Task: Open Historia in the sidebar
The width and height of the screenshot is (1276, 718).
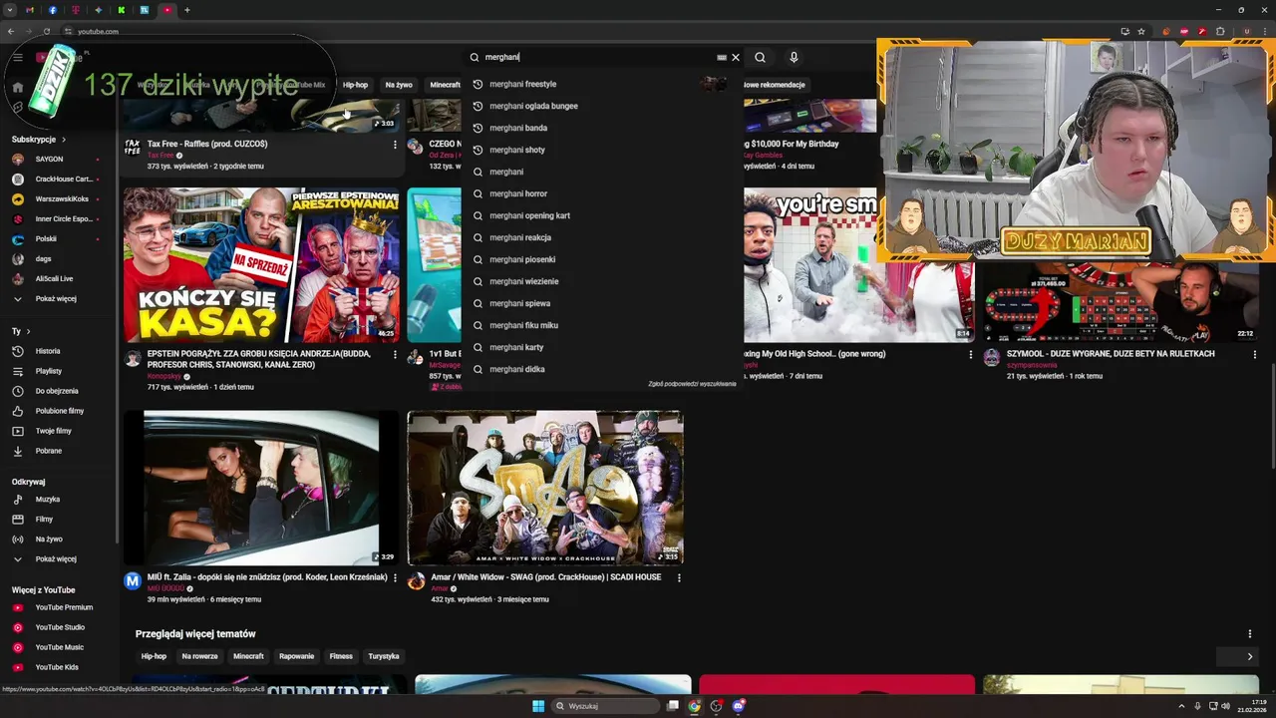Action: pos(48,351)
